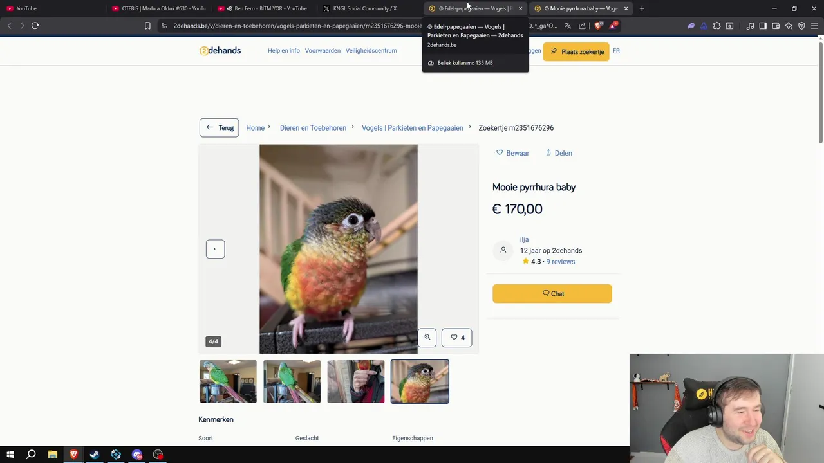
Task: Save listing with Bewaar heart
Action: [512, 153]
